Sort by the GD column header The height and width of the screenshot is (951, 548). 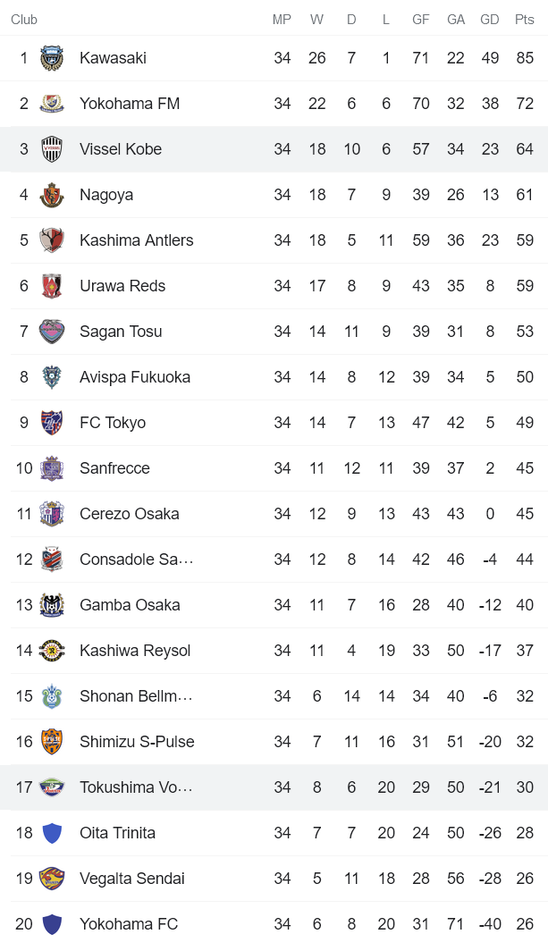[490, 20]
